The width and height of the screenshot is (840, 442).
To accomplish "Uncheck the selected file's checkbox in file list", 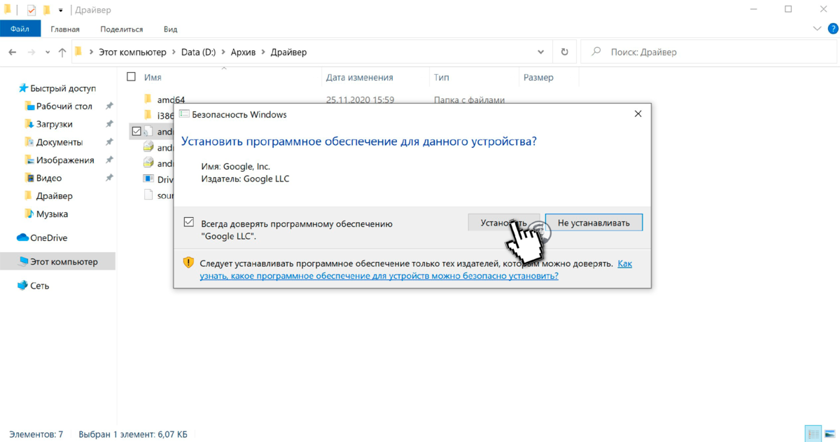I will 136,131.
